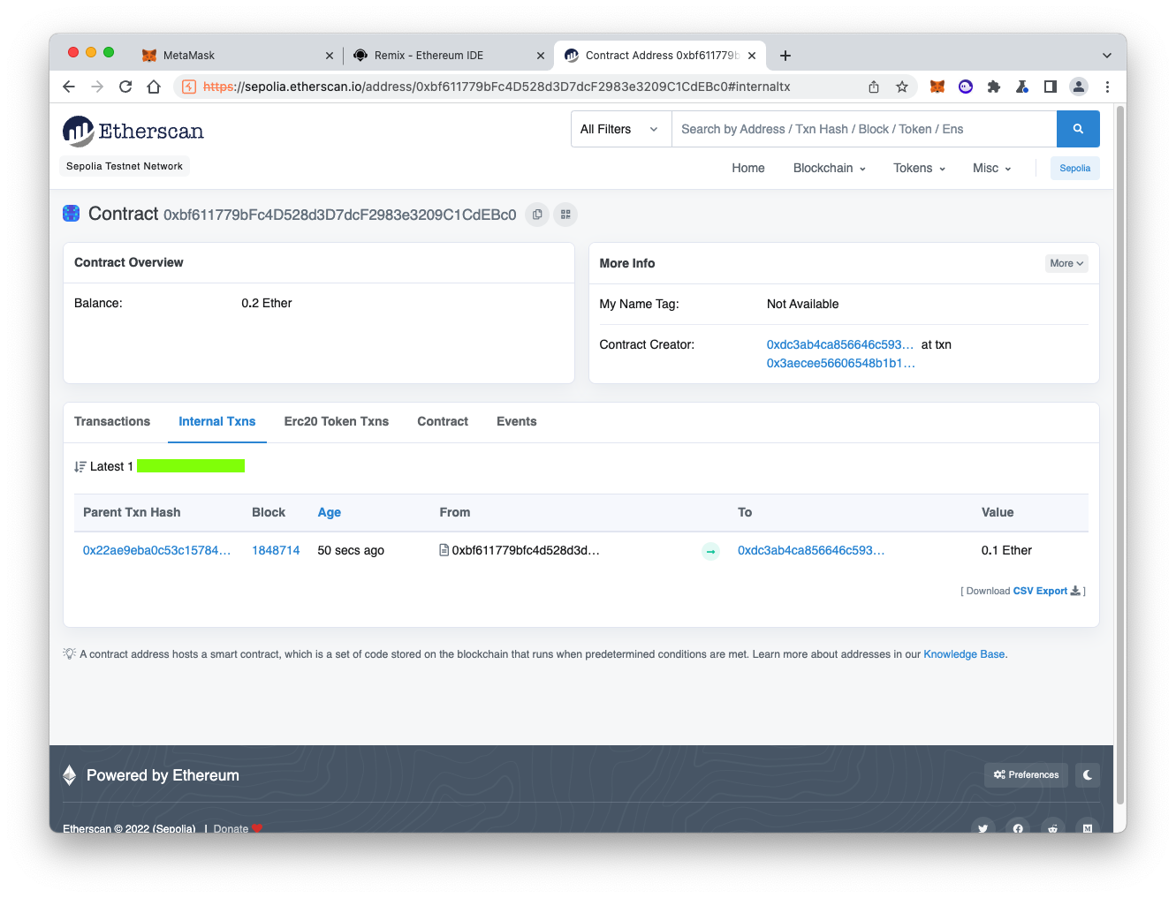The width and height of the screenshot is (1176, 898).
Task: Expand the More dropdown in More Info
Action: point(1066,263)
